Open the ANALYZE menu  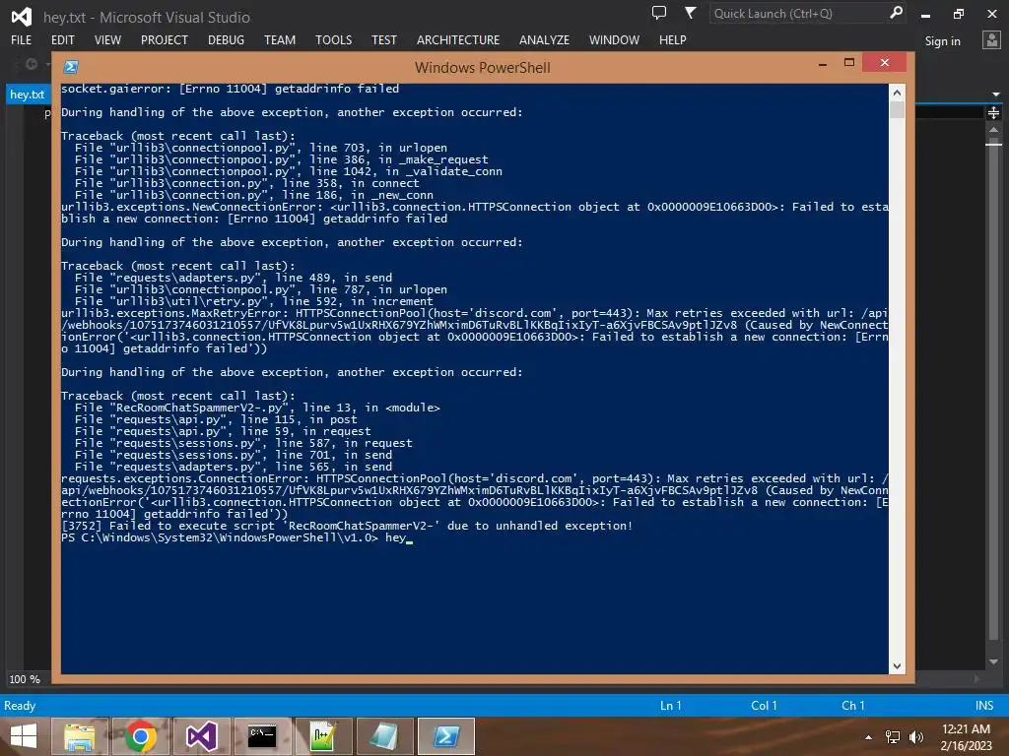544,39
